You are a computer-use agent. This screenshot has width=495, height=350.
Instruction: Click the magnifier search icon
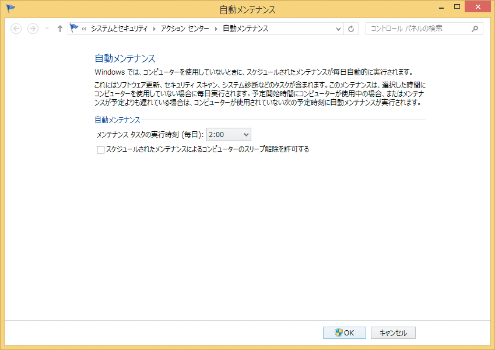(x=475, y=29)
